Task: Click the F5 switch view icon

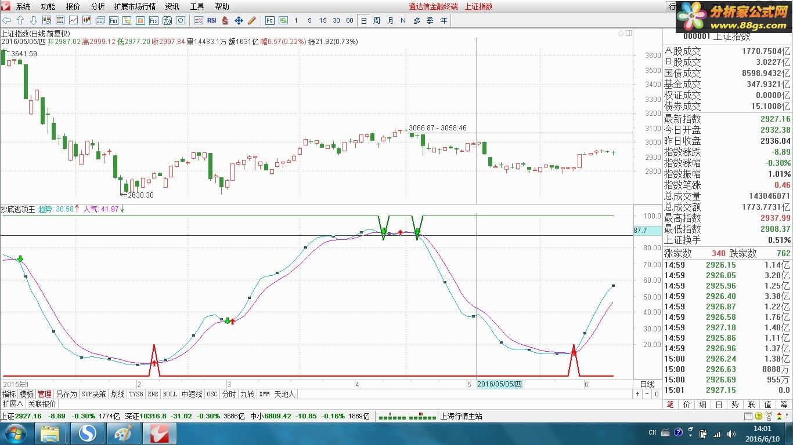Action: pos(270,20)
